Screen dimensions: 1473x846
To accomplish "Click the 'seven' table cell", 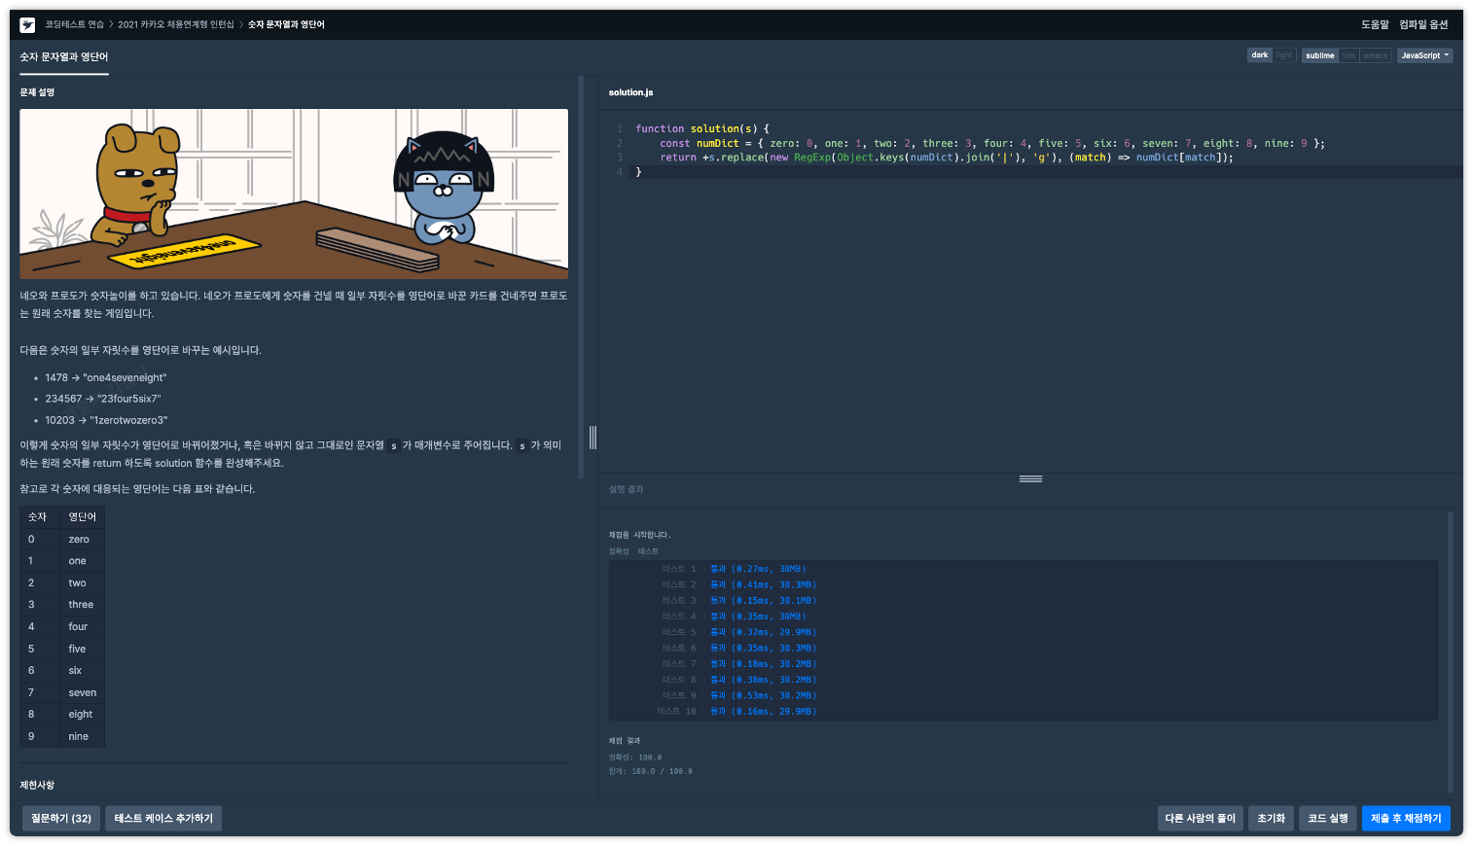I will click(x=83, y=692).
